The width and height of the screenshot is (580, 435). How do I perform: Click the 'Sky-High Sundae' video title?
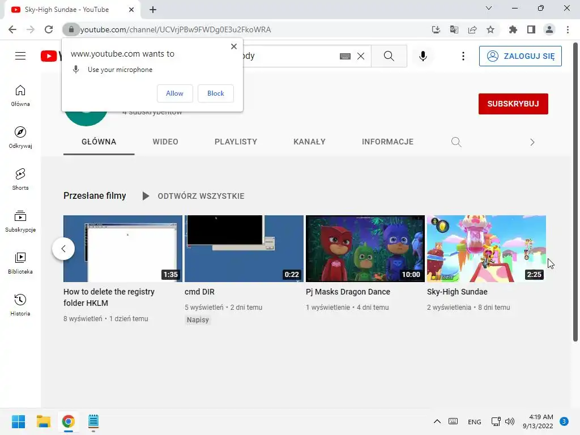(457, 292)
